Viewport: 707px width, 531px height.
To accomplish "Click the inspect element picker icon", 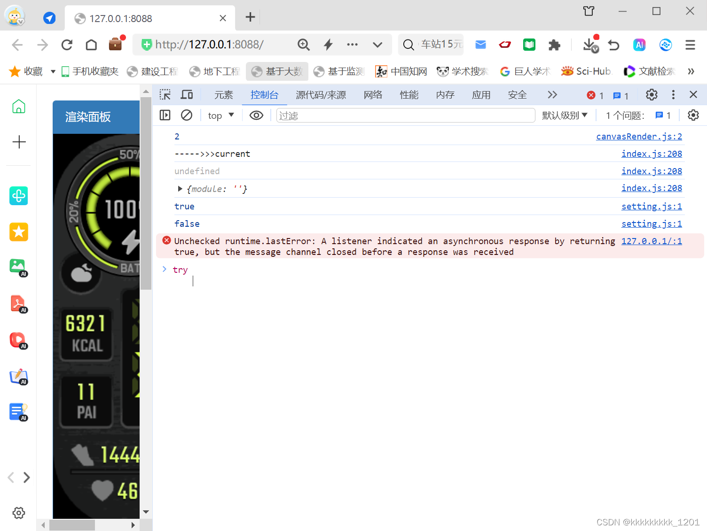I will coord(165,95).
